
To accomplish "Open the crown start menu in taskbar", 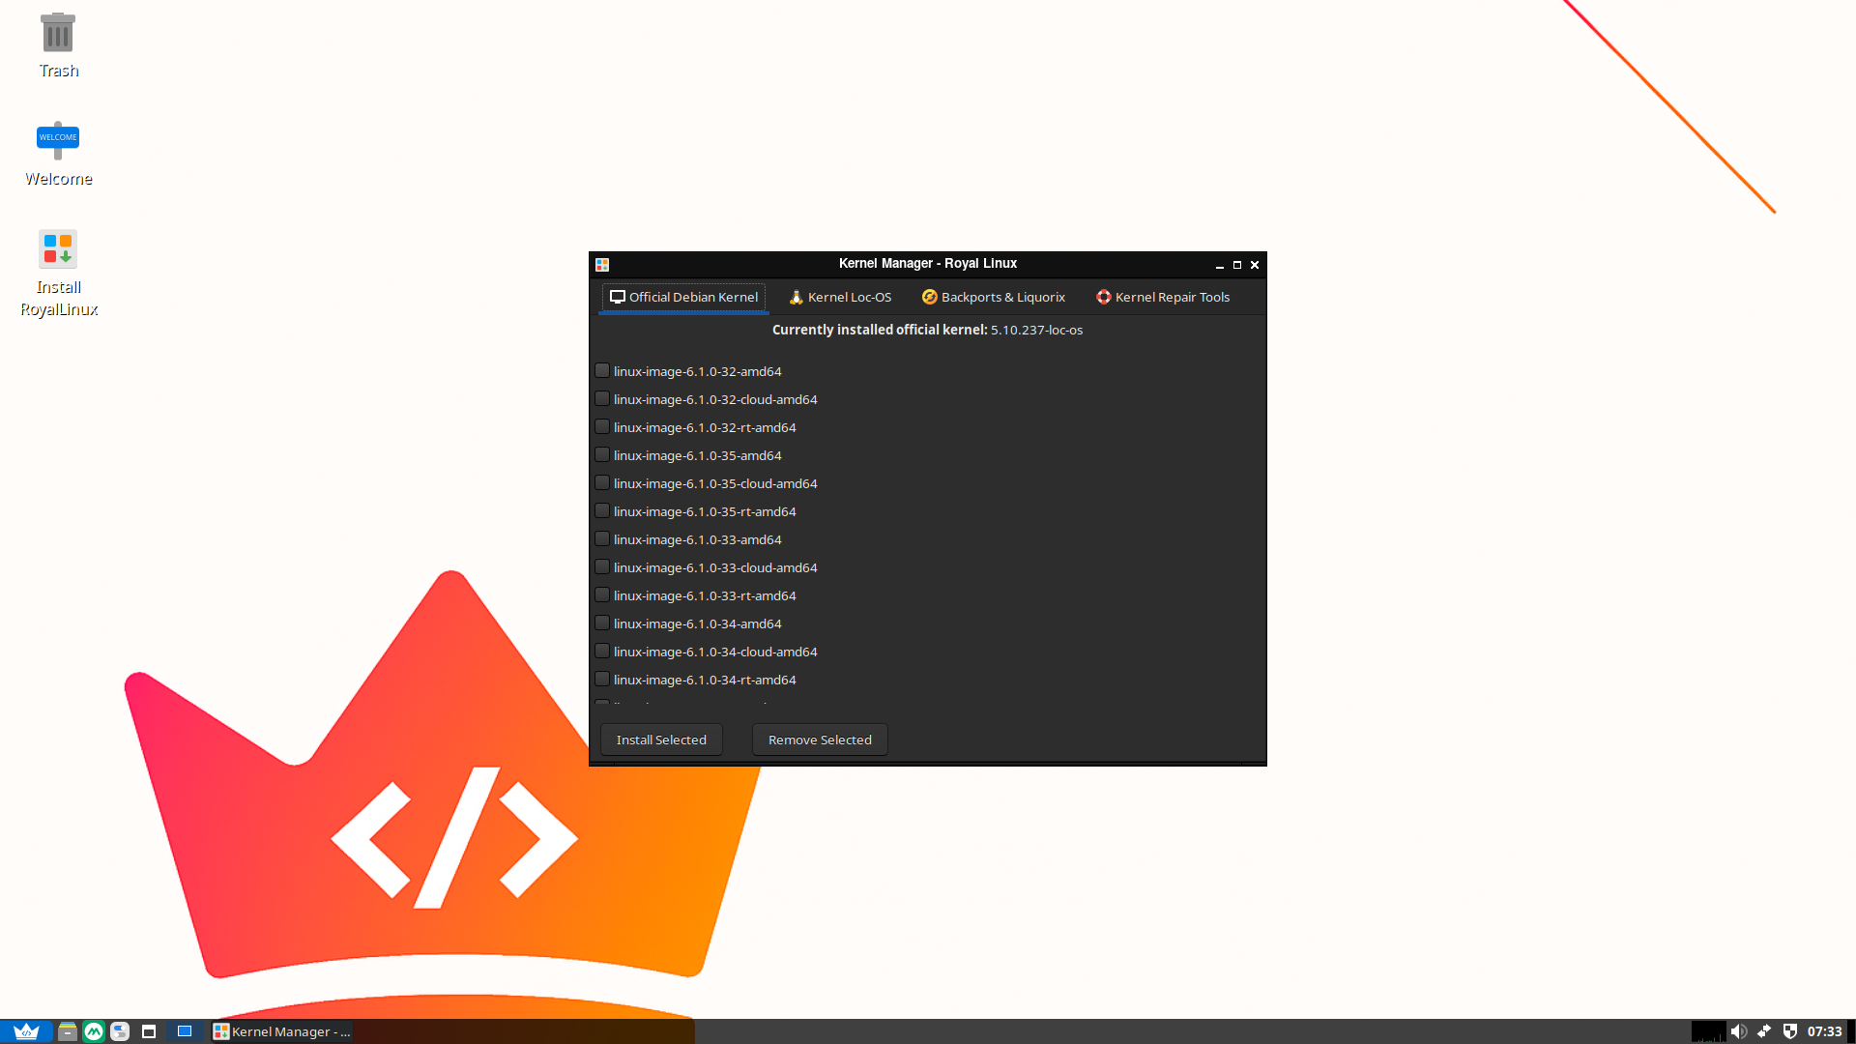I will coord(26,1031).
